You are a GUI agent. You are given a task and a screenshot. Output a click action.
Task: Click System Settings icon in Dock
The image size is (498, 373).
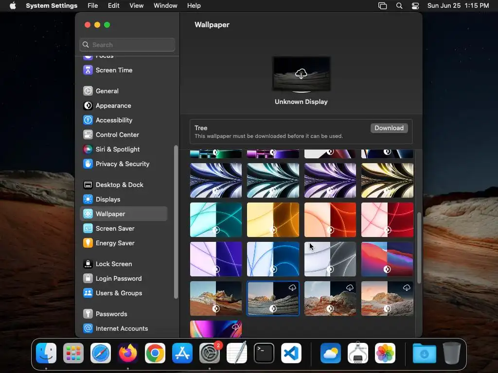point(210,353)
